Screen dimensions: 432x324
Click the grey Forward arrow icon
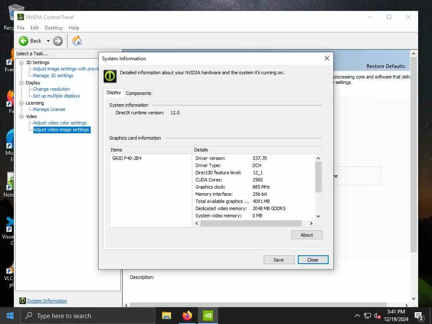click(x=57, y=41)
